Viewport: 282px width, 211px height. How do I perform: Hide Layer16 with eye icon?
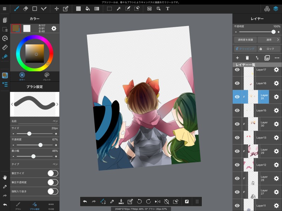pyautogui.click(x=237, y=83)
